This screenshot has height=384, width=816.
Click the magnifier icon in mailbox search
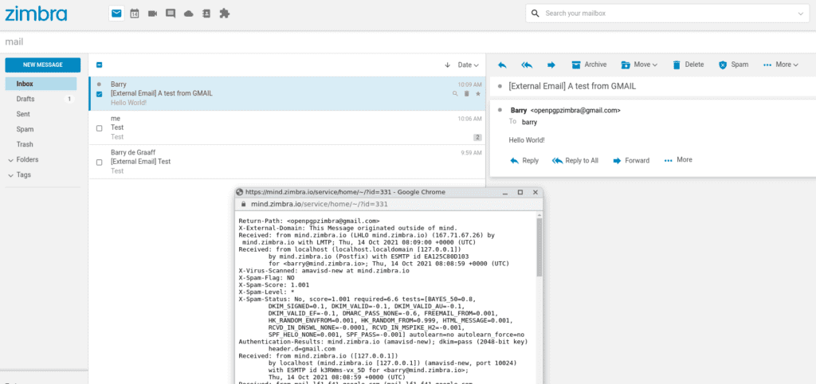pos(535,14)
